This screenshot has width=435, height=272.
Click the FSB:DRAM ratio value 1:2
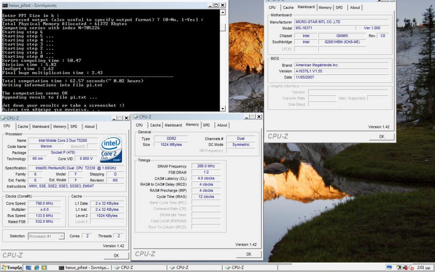point(206,172)
